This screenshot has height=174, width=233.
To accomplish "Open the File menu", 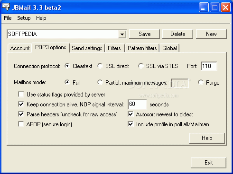I will point(8,18).
